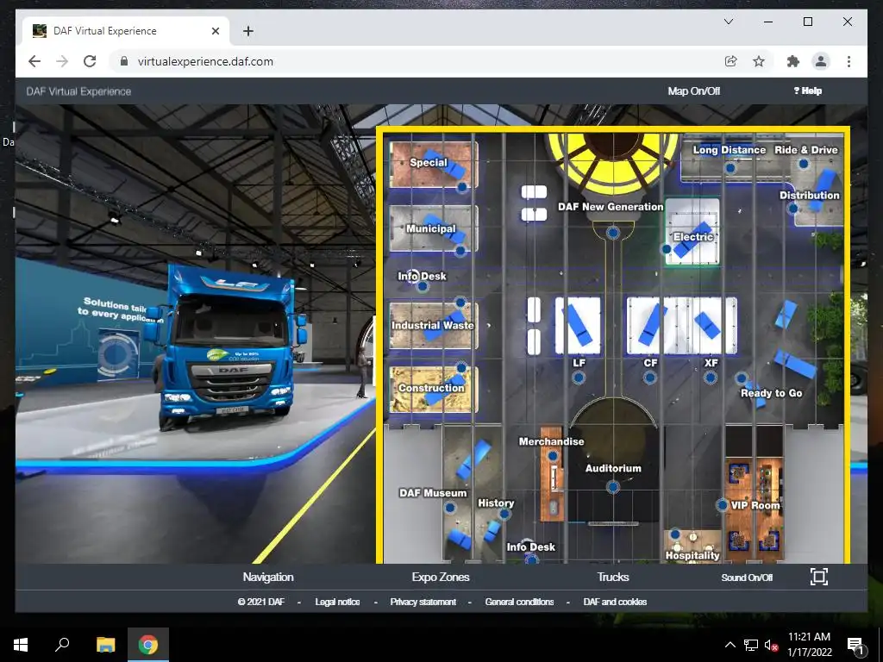Open the Legal notice link
This screenshot has width=883, height=662.
[x=337, y=602]
